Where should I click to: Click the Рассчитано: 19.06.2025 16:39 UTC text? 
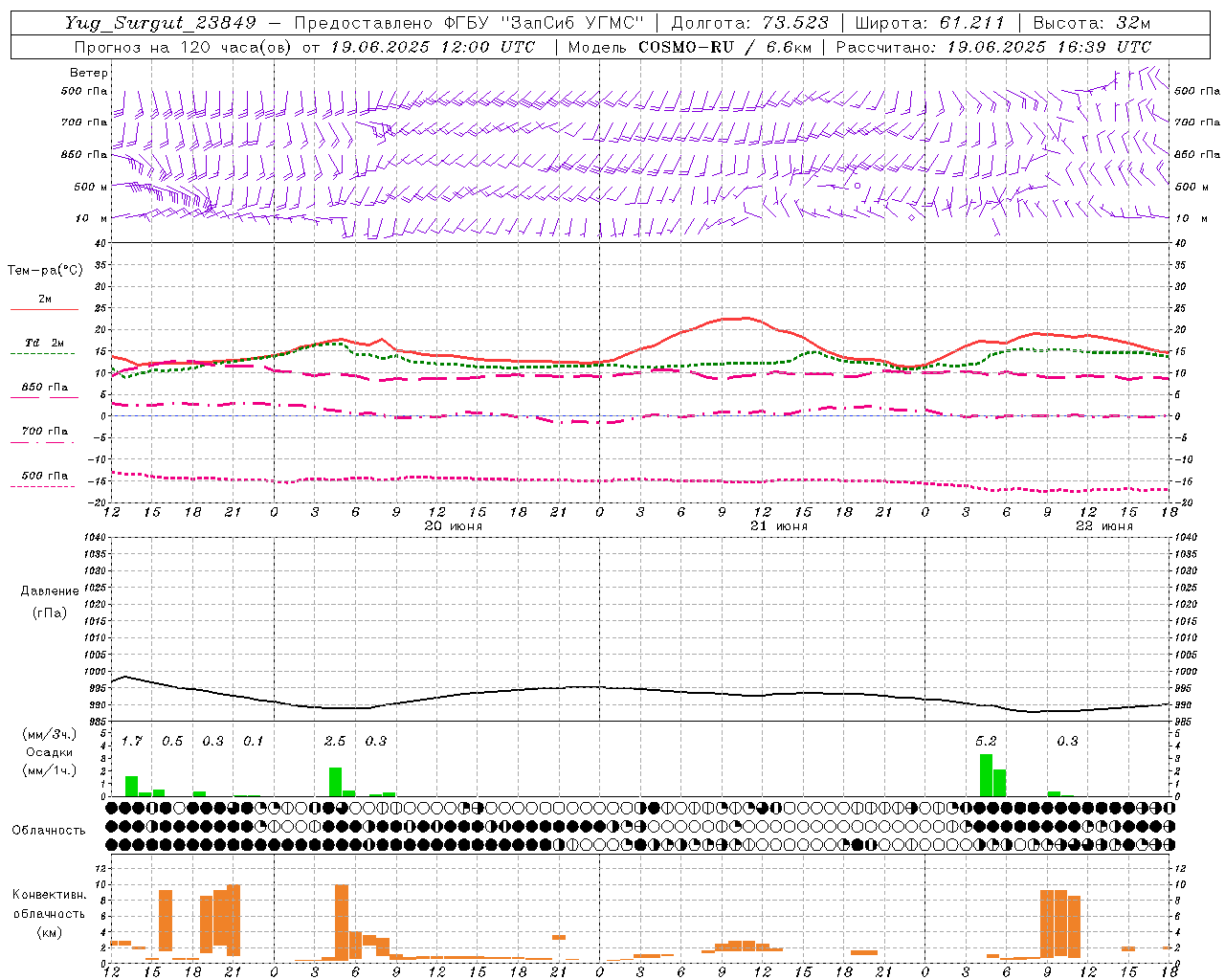[x=993, y=47]
